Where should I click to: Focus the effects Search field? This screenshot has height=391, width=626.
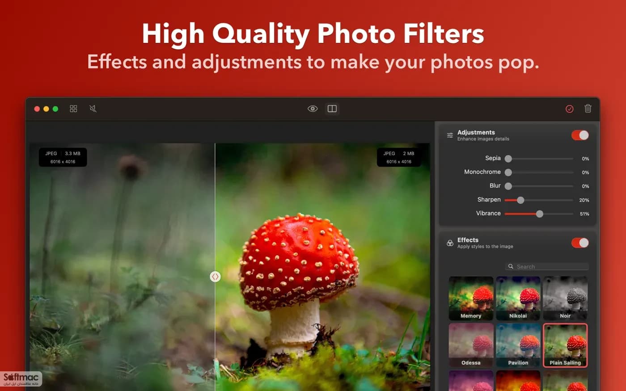(x=547, y=266)
